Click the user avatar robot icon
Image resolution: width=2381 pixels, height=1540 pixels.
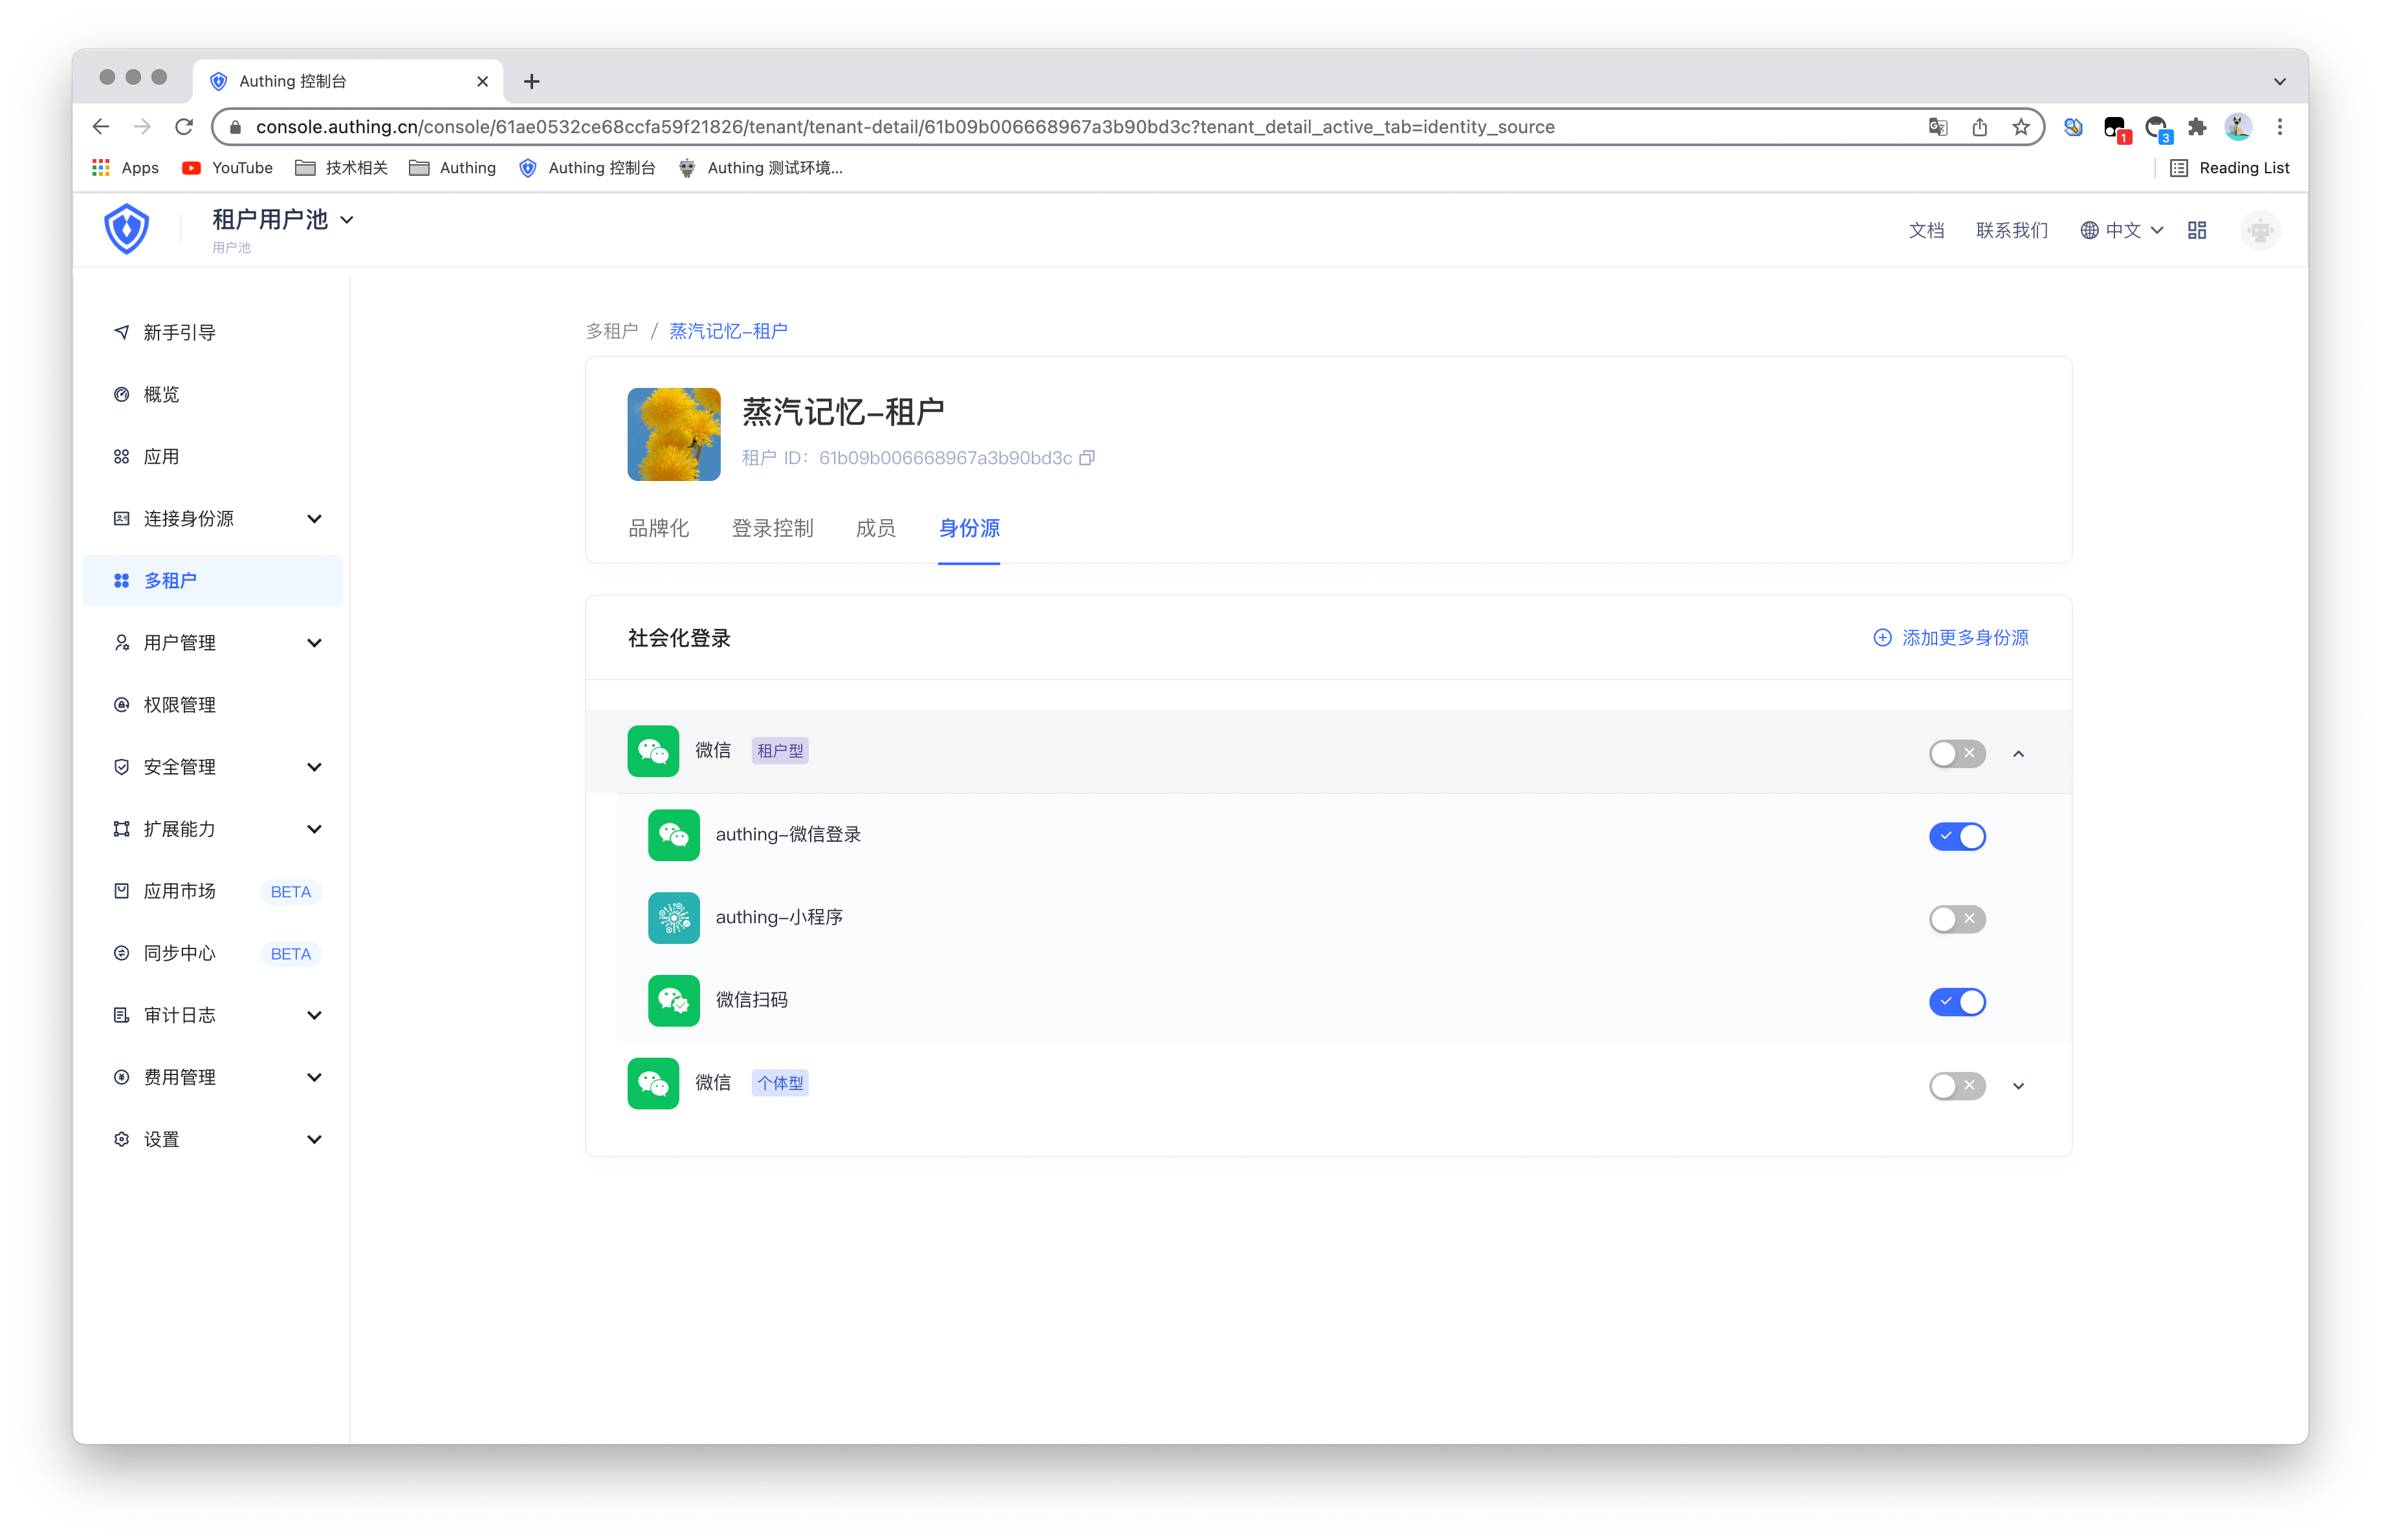tap(2259, 231)
